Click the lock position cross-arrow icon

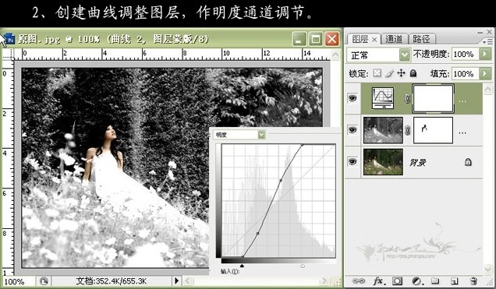[x=401, y=73]
